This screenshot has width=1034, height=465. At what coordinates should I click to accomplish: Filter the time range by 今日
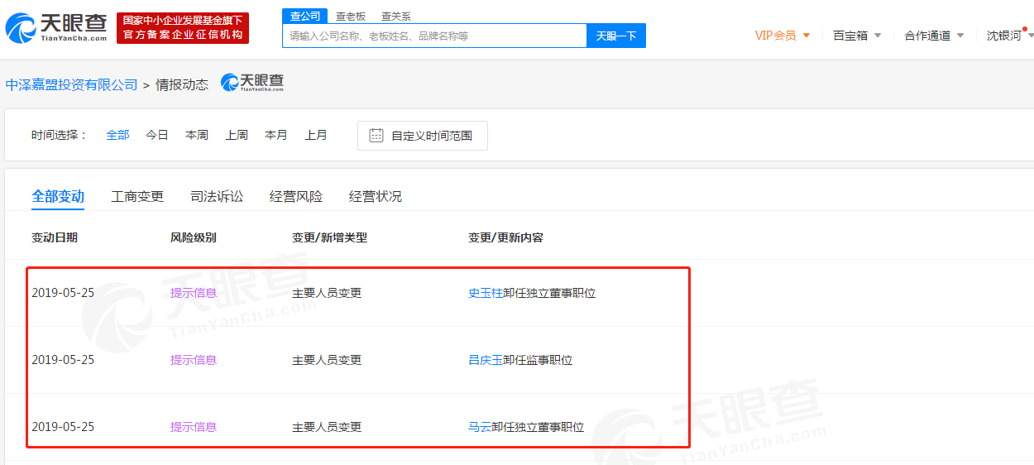pos(157,135)
